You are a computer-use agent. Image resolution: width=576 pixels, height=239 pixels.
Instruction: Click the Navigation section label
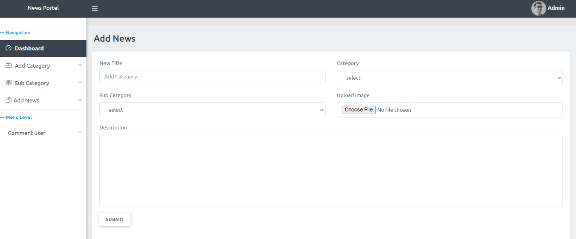[15, 33]
